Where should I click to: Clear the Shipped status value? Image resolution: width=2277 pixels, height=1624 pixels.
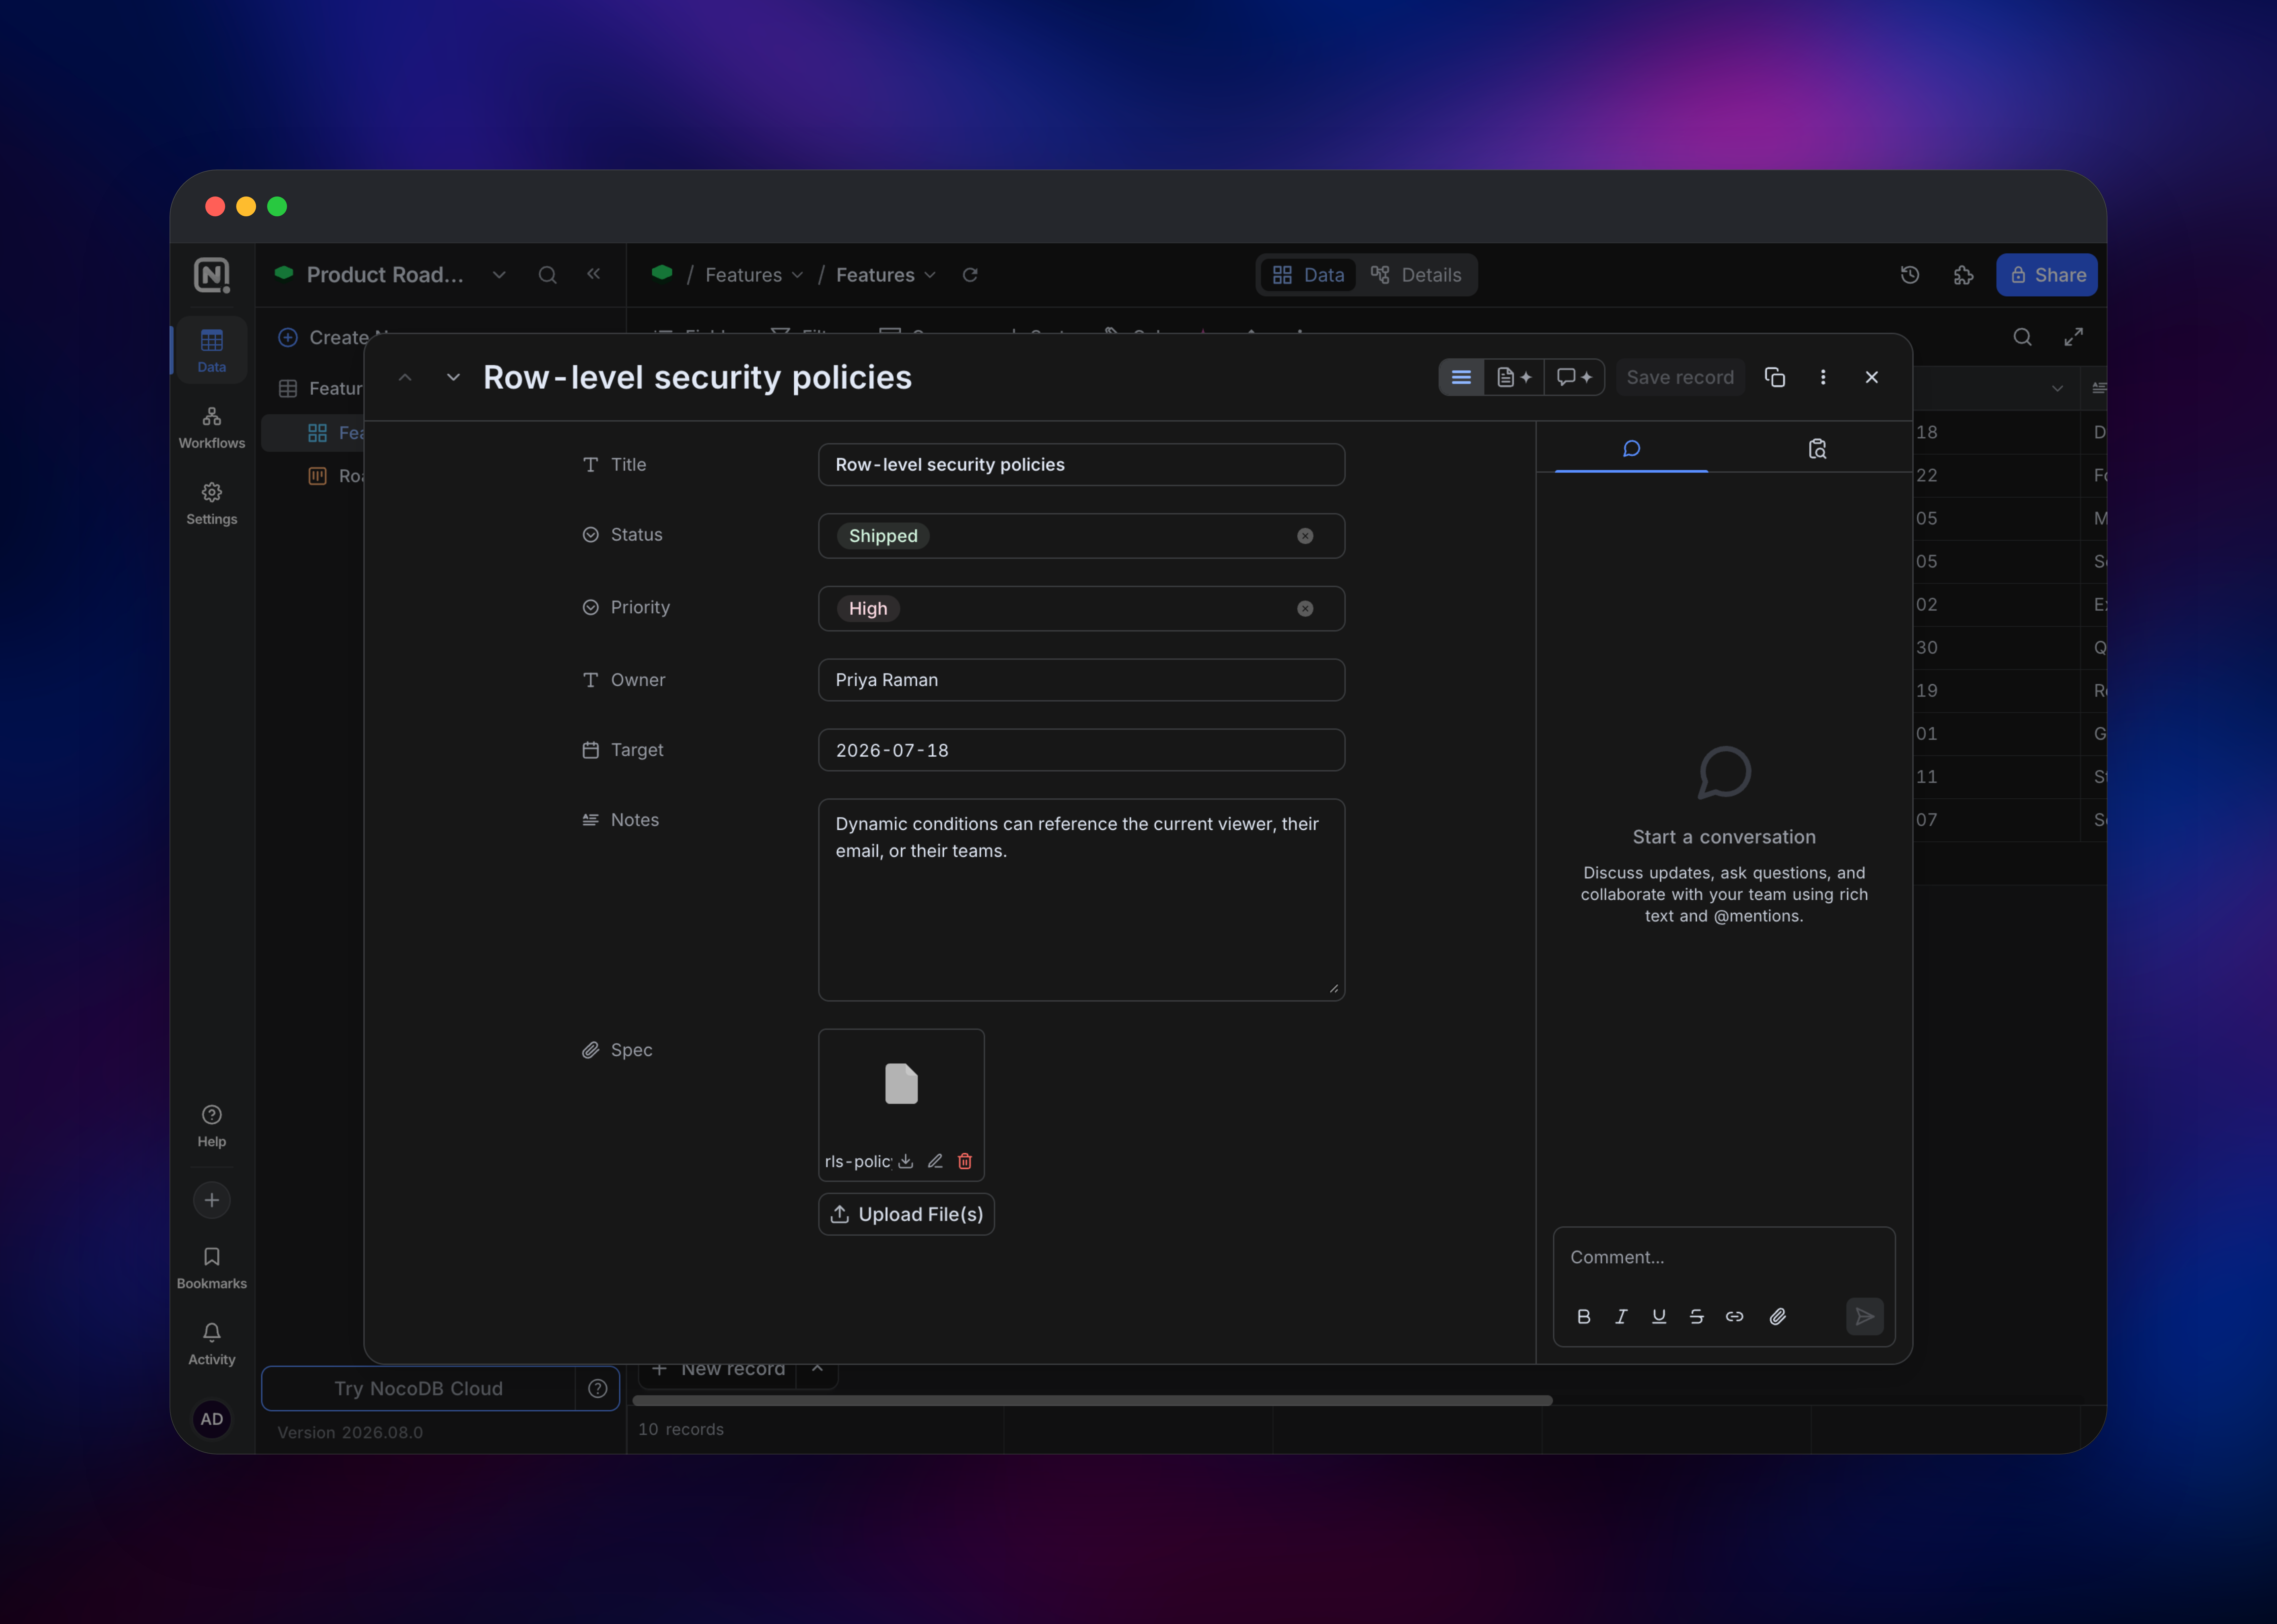[x=1305, y=536]
